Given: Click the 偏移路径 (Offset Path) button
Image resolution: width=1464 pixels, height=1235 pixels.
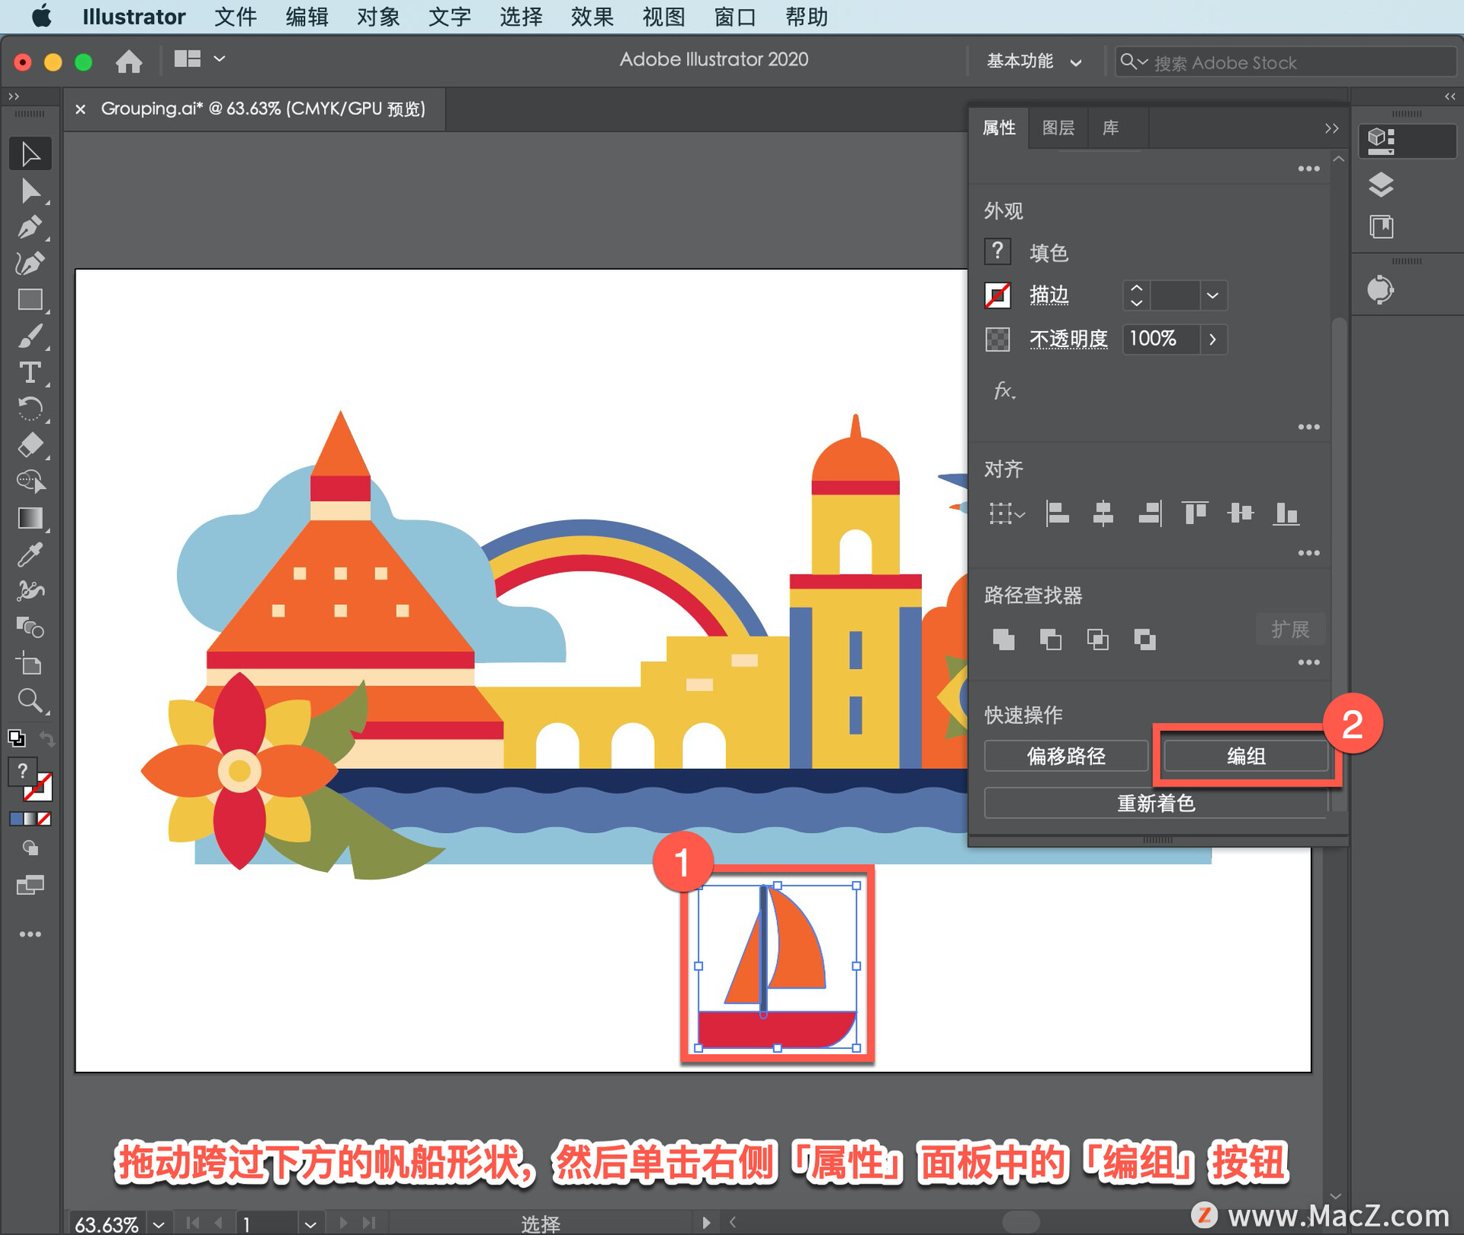Looking at the screenshot, I should pos(1064,757).
